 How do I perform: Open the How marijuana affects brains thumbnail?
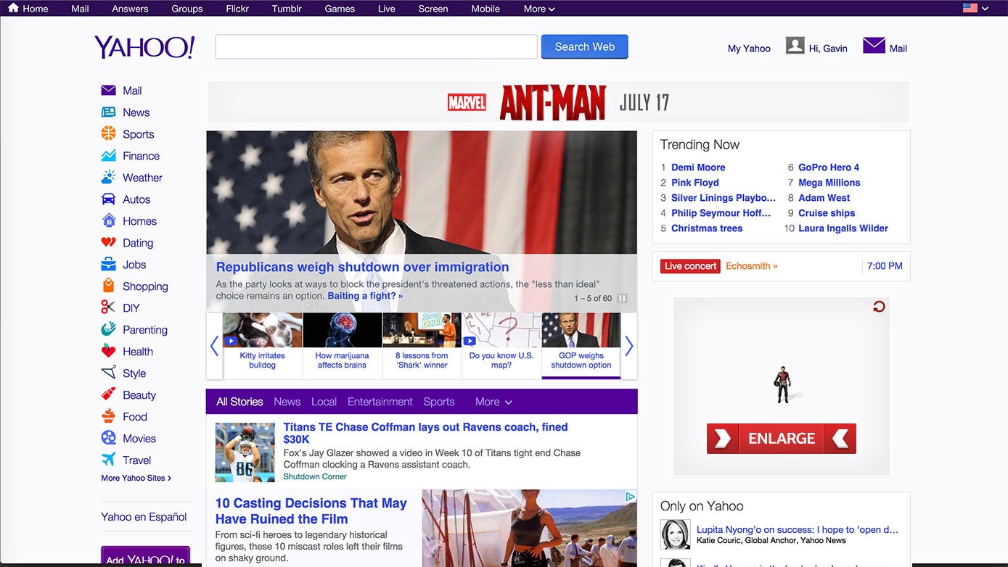coord(342,346)
